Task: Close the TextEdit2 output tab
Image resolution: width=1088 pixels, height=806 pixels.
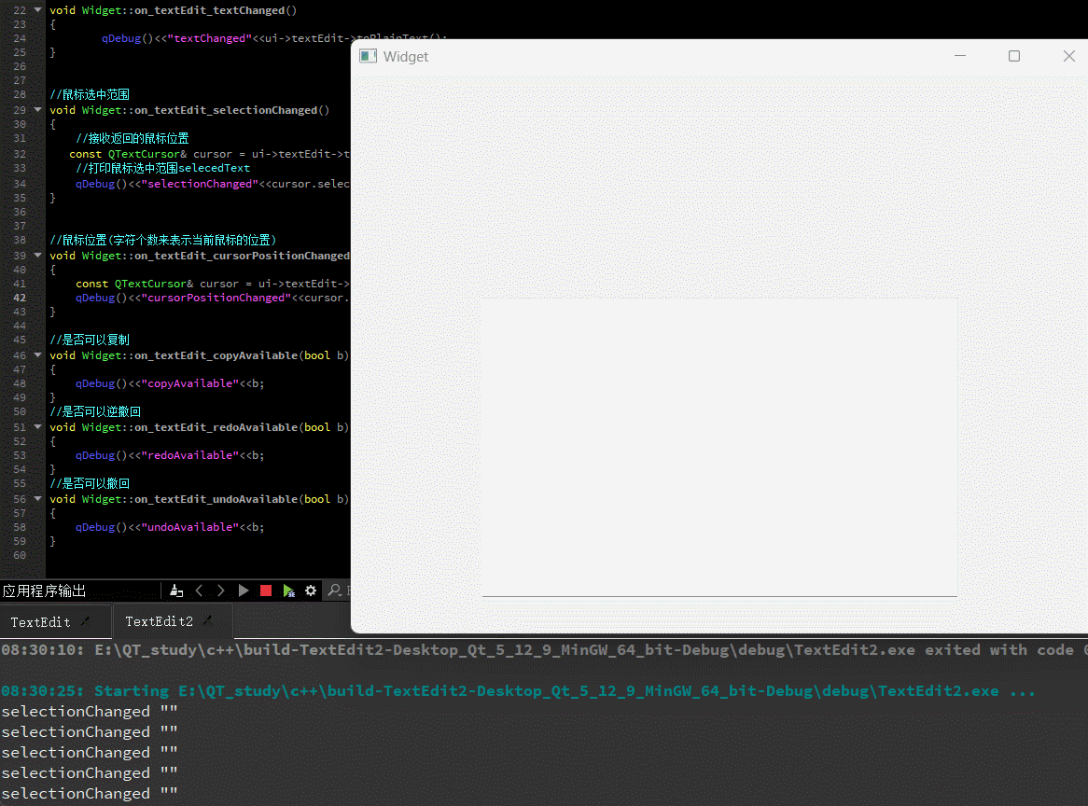Action: click(x=207, y=620)
